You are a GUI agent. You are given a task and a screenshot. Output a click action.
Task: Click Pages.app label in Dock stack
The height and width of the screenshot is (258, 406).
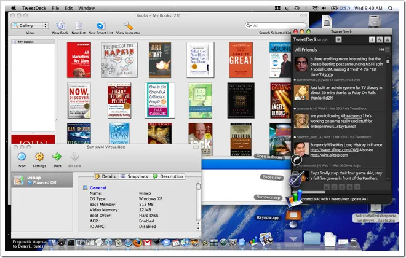[x=272, y=178]
